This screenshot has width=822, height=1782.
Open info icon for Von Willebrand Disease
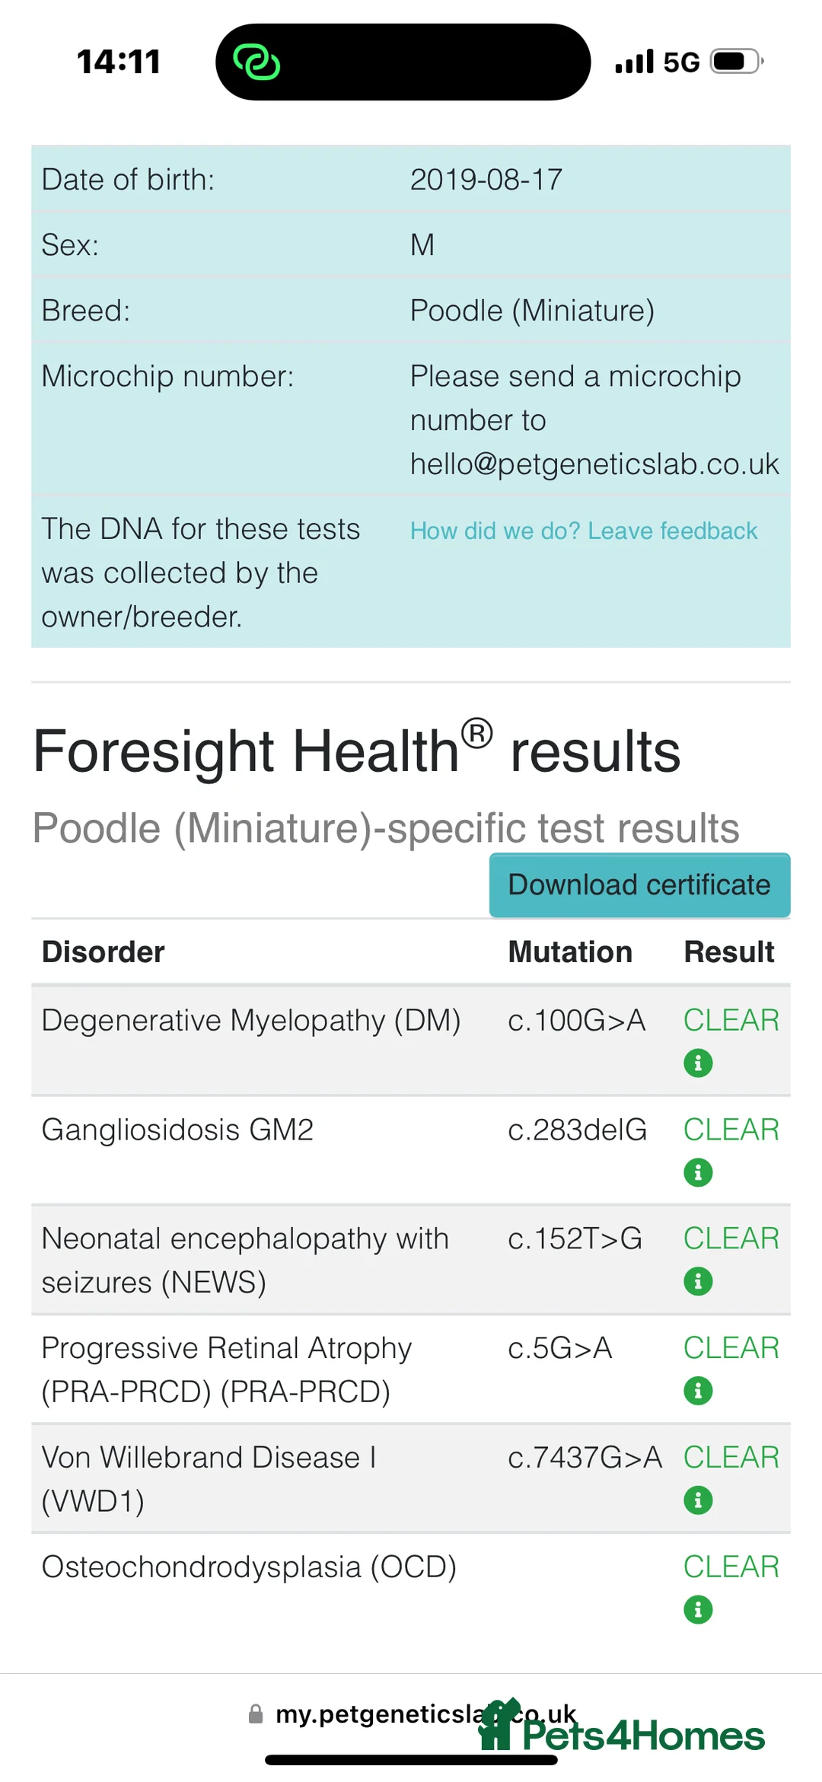coord(698,1500)
